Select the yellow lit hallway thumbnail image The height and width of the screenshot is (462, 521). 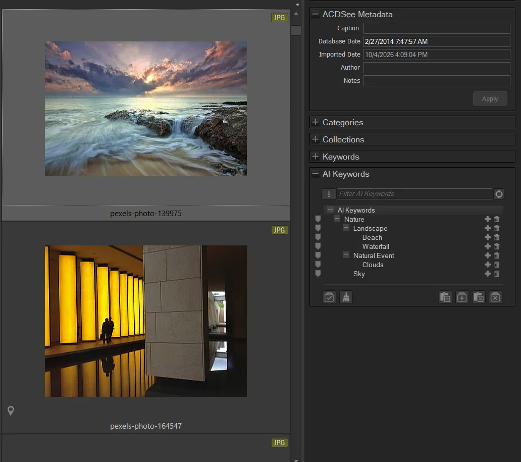146,321
